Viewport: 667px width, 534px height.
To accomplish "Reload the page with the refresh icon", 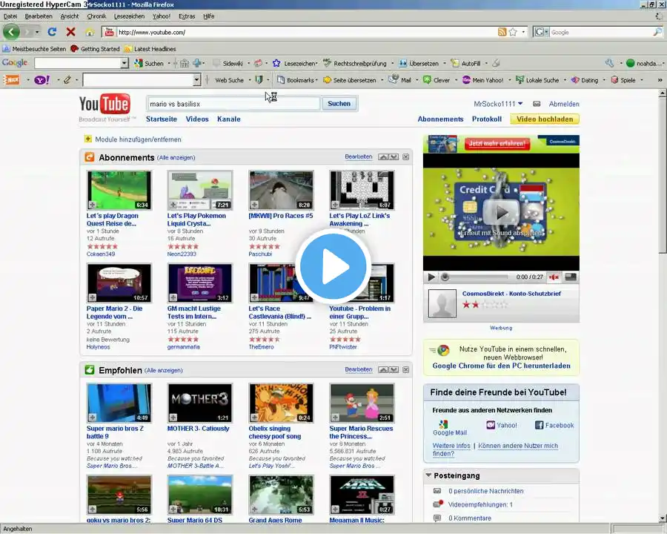I will coord(52,32).
